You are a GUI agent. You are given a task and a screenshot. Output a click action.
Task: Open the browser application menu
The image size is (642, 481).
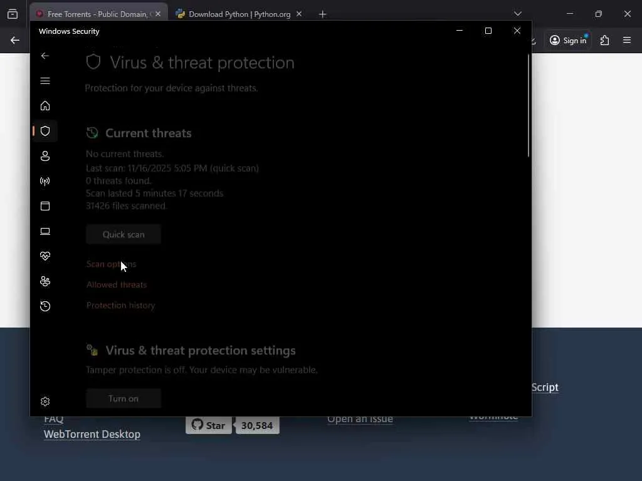[x=627, y=40]
